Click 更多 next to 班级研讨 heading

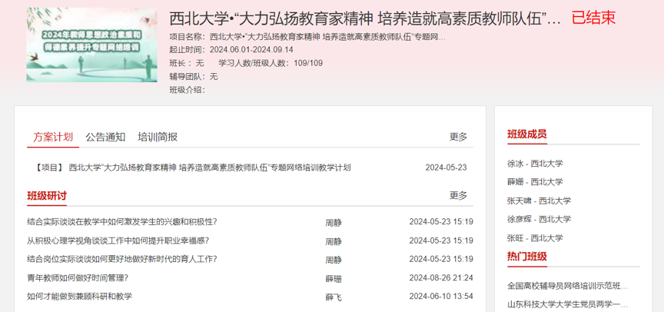[458, 196]
